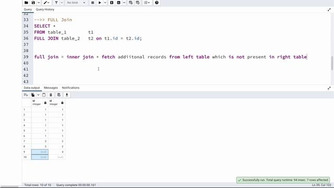
Task: Switch to the Query tab
Action: pos(28,9)
